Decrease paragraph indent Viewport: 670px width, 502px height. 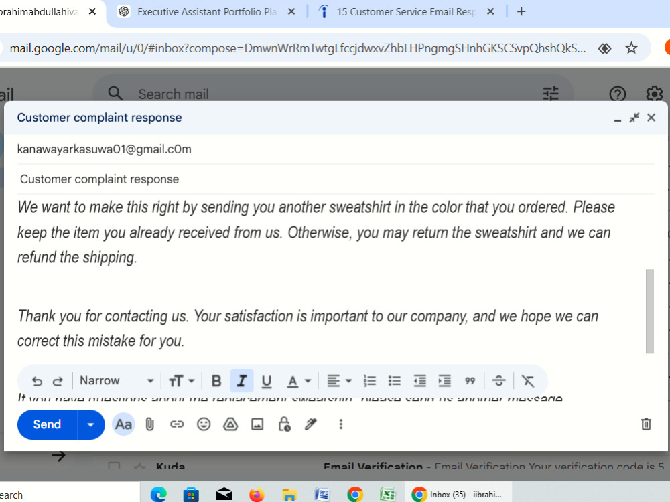(x=419, y=381)
